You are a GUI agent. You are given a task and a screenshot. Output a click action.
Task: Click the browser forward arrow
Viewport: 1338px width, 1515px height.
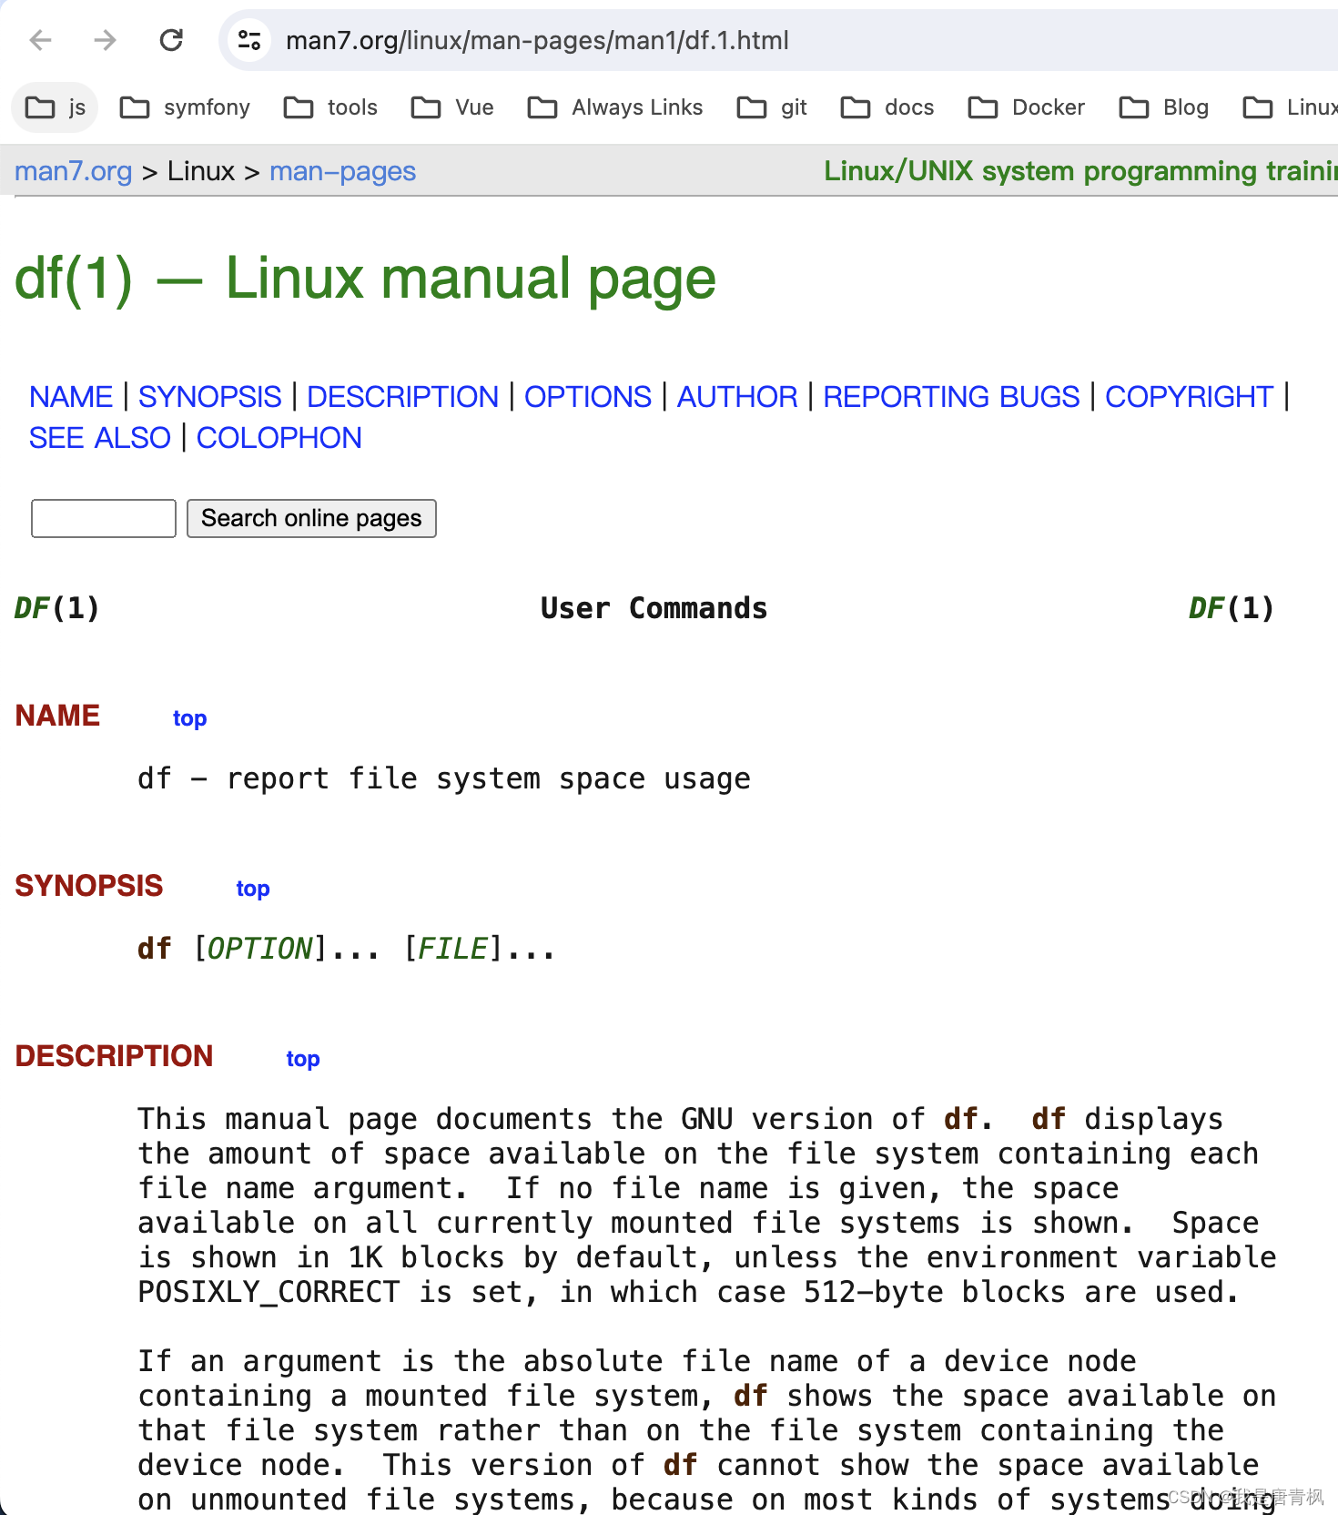pos(106,40)
